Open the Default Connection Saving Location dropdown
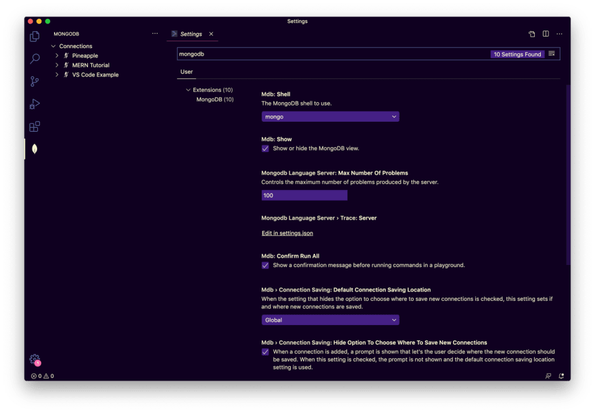 tap(330, 320)
